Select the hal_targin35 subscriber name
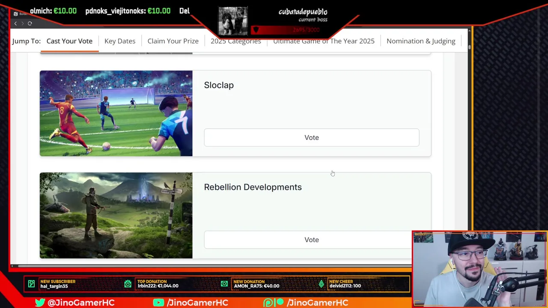 tap(54, 286)
